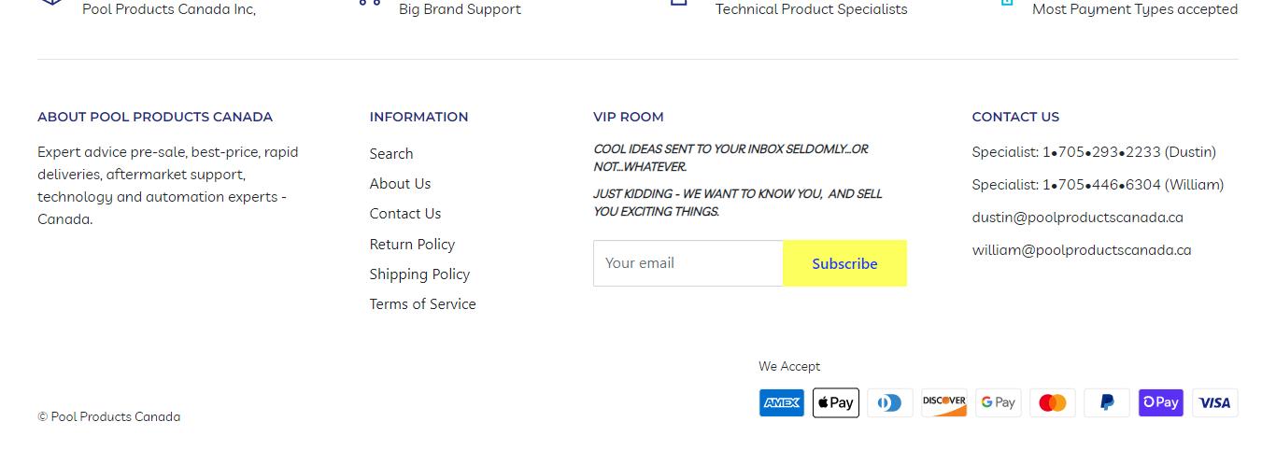Click the PayPal icon
This screenshot has height=464, width=1276.
click(x=1107, y=402)
